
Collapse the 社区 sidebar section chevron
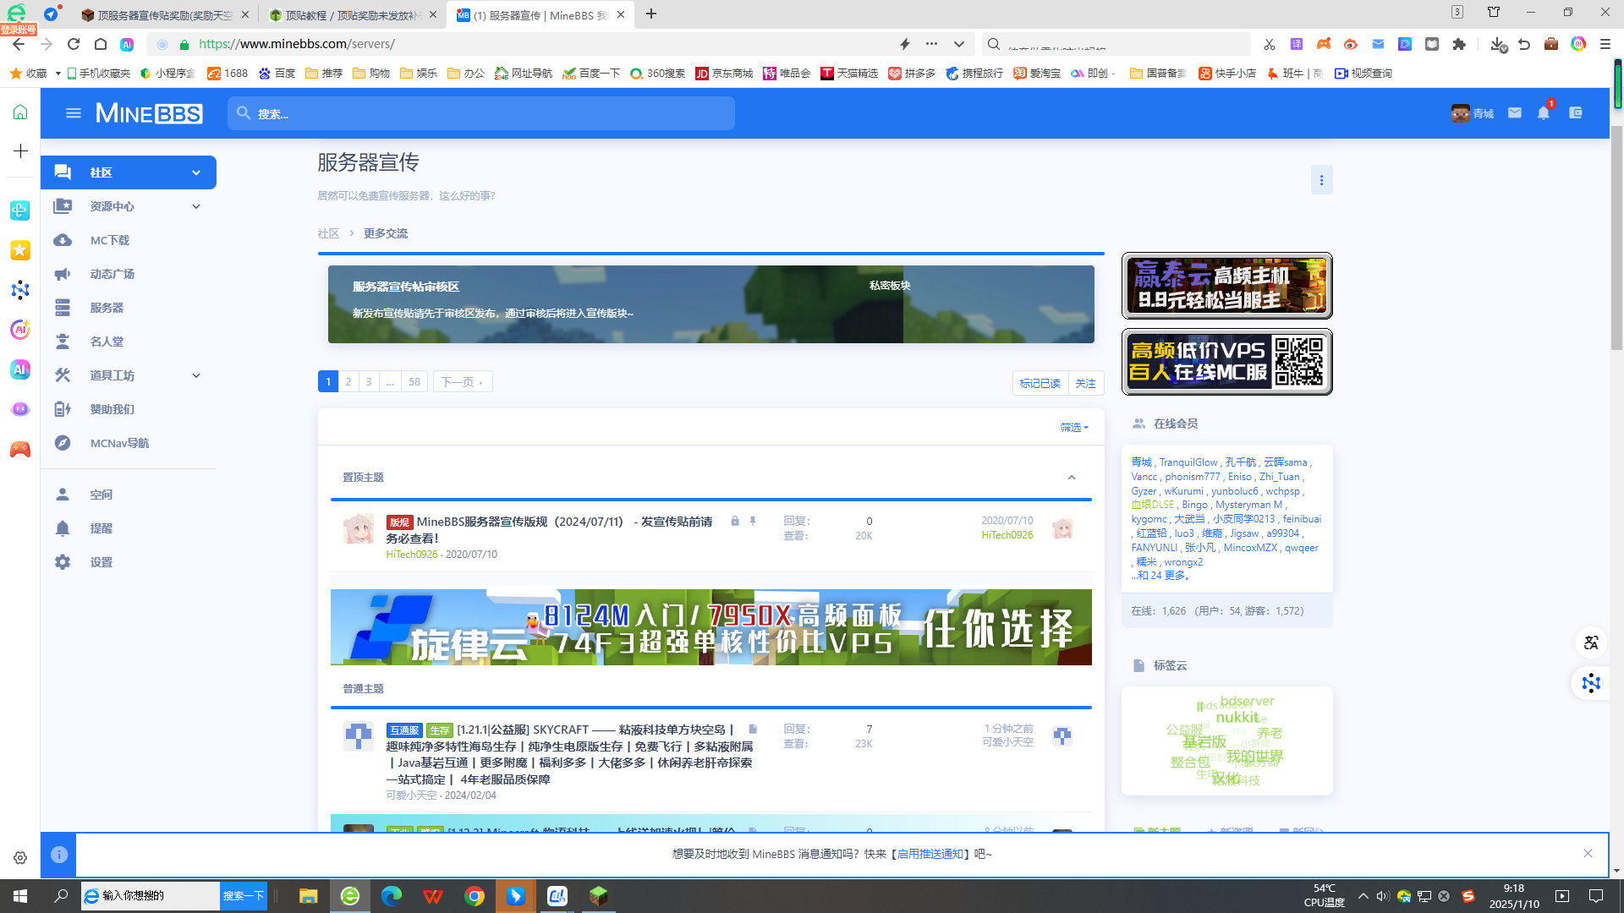point(196,172)
